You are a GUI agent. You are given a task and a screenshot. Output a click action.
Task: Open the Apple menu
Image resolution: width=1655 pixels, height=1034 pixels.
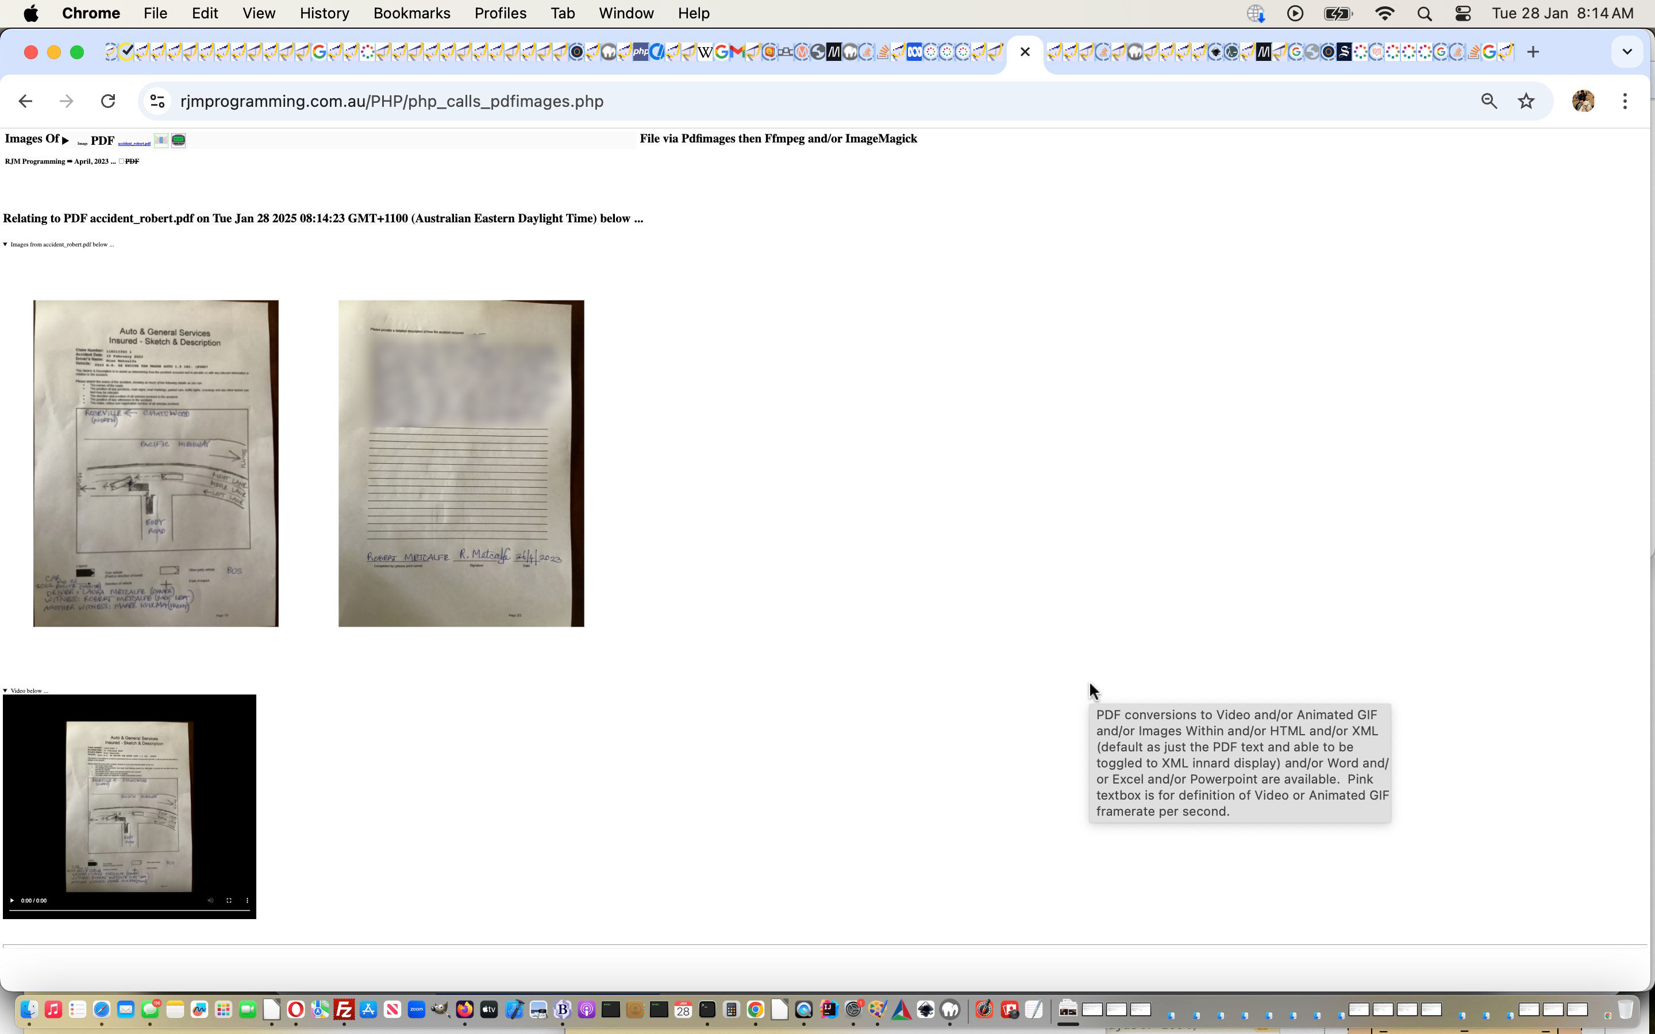(31, 13)
